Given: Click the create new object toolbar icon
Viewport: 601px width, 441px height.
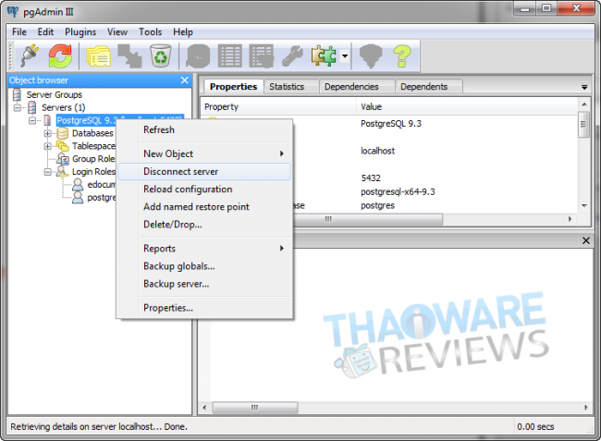Looking at the screenshot, I should 129,56.
